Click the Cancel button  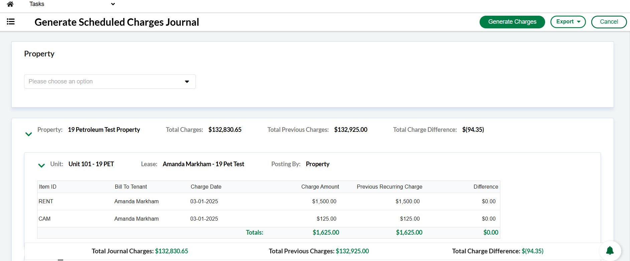click(609, 22)
